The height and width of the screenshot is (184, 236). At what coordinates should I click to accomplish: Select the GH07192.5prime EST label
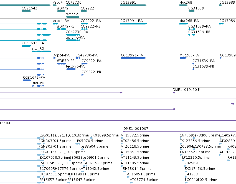pyautogui.click(x=98, y=163)
